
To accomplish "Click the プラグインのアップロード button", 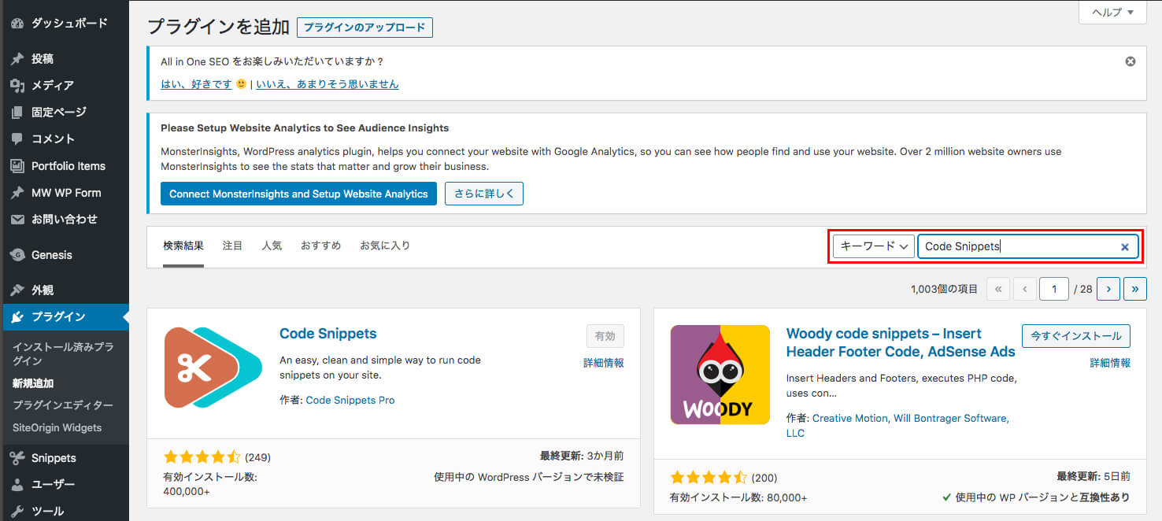I will pyautogui.click(x=365, y=28).
